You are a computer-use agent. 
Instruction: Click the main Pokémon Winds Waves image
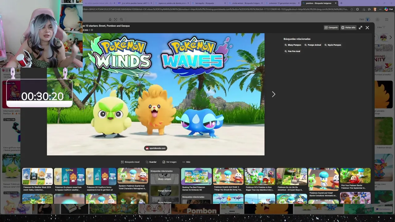pyautogui.click(x=156, y=94)
